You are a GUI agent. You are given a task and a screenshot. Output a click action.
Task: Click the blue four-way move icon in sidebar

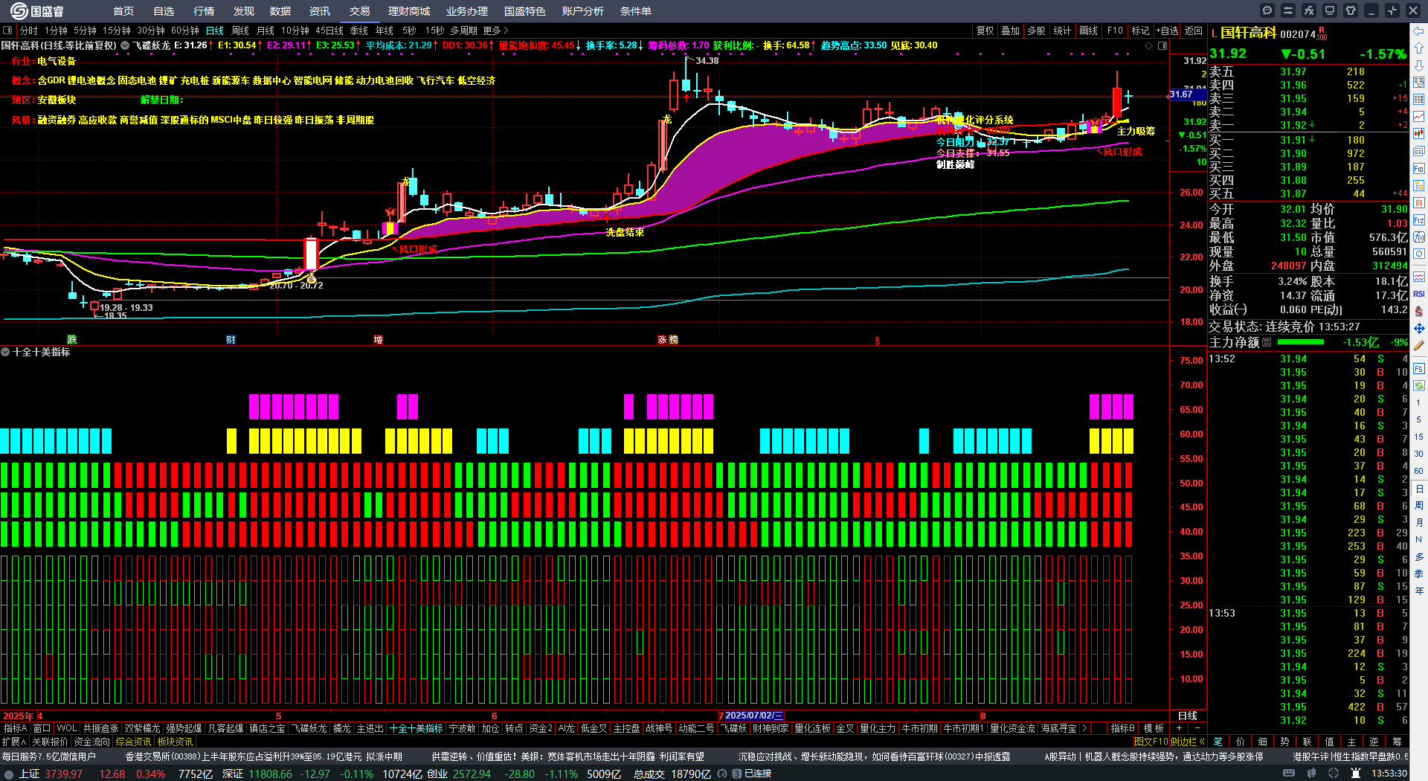point(1419,328)
